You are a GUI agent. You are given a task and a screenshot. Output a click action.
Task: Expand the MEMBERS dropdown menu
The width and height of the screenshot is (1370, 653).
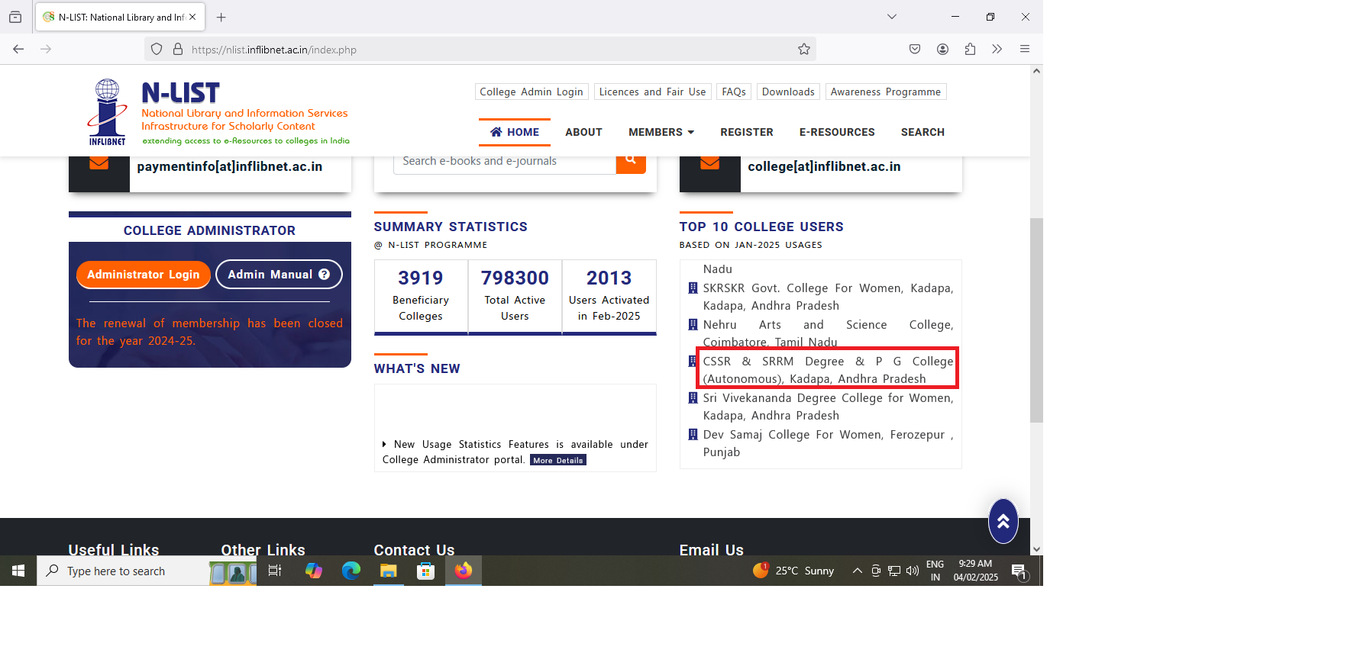tap(661, 132)
